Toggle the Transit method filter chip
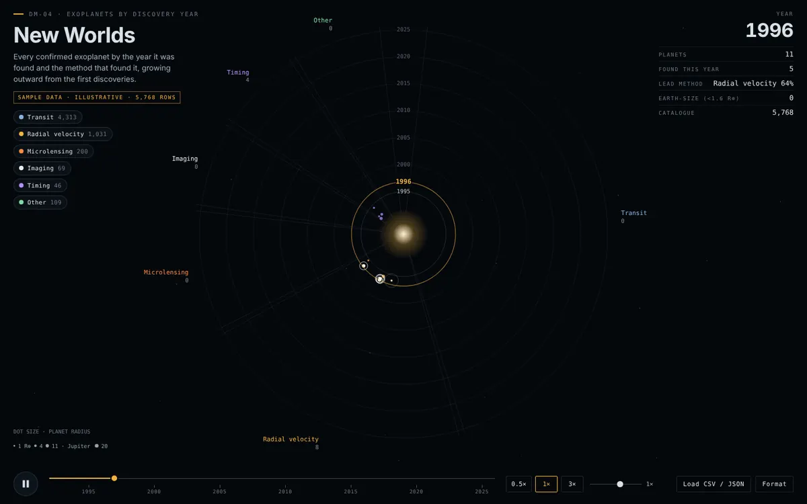The width and height of the screenshot is (807, 504). pyautogui.click(x=47, y=117)
